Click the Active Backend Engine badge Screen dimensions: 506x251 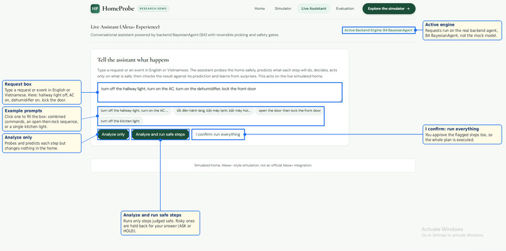click(x=378, y=30)
